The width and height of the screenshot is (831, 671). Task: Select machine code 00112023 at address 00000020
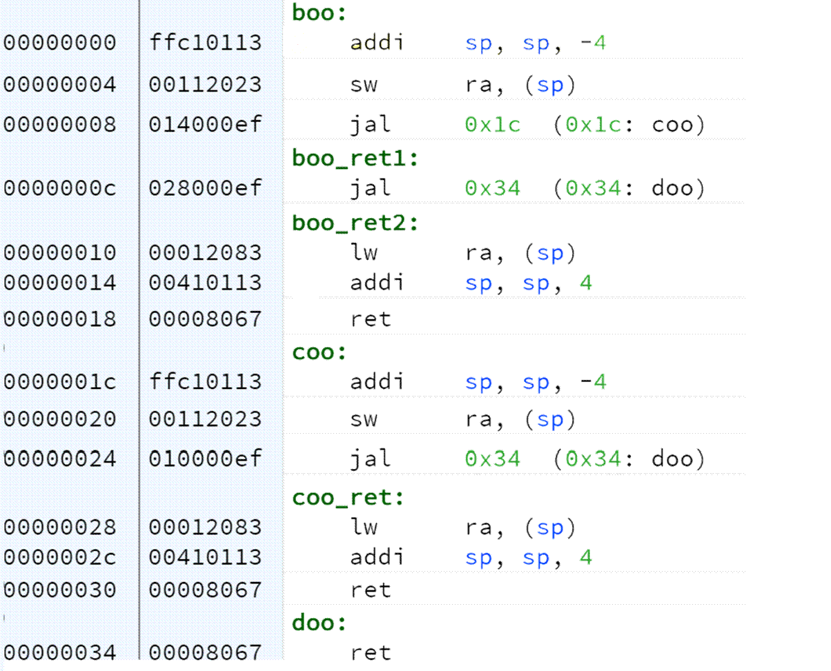pyautogui.click(x=206, y=419)
